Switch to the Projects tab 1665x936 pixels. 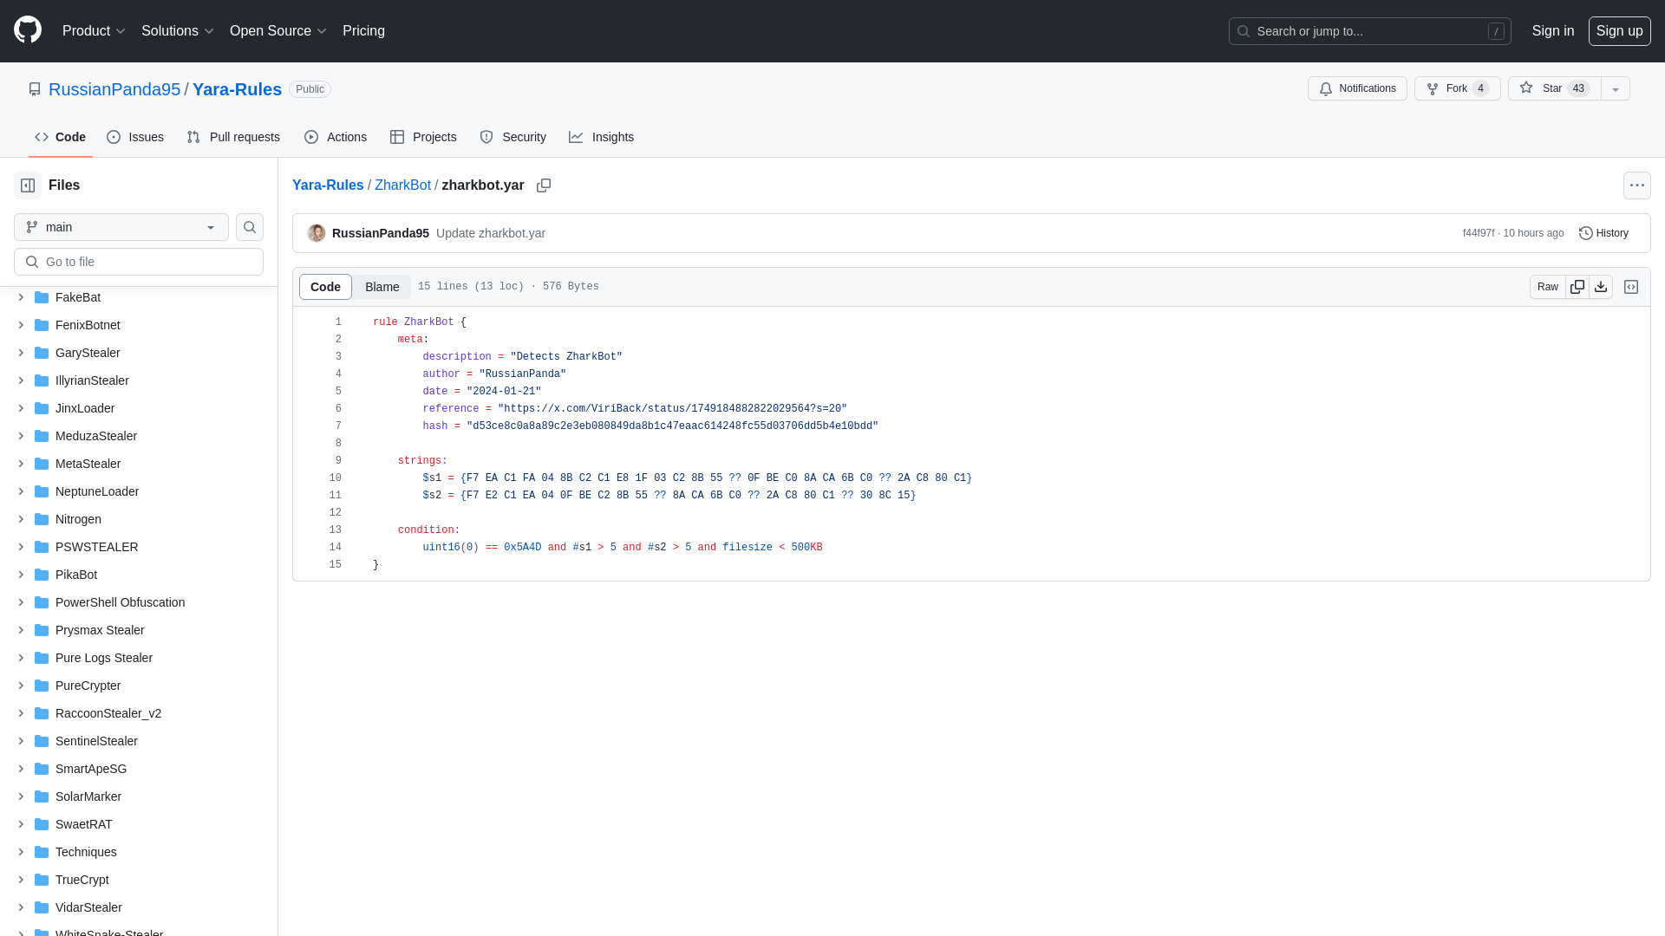point(423,137)
